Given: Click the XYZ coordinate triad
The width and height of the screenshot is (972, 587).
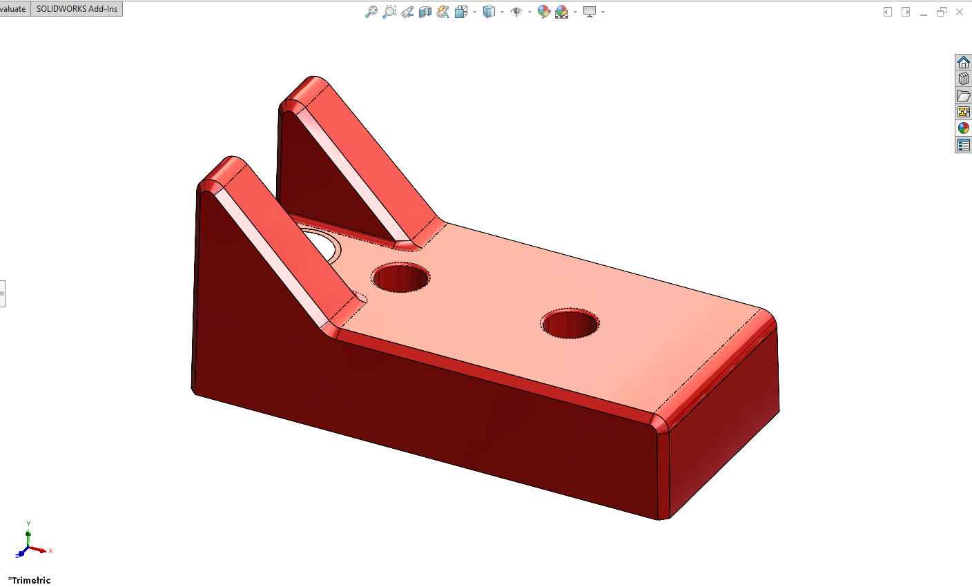Looking at the screenshot, I should pos(32,541).
